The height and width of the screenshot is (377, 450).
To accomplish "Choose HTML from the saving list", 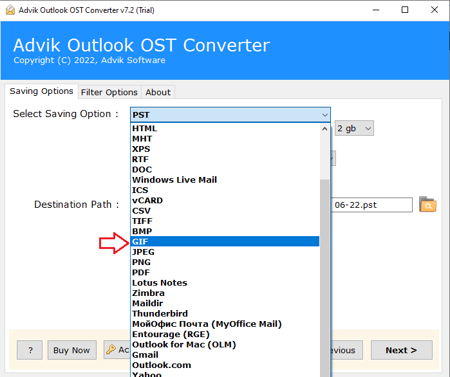I will 225,129.
